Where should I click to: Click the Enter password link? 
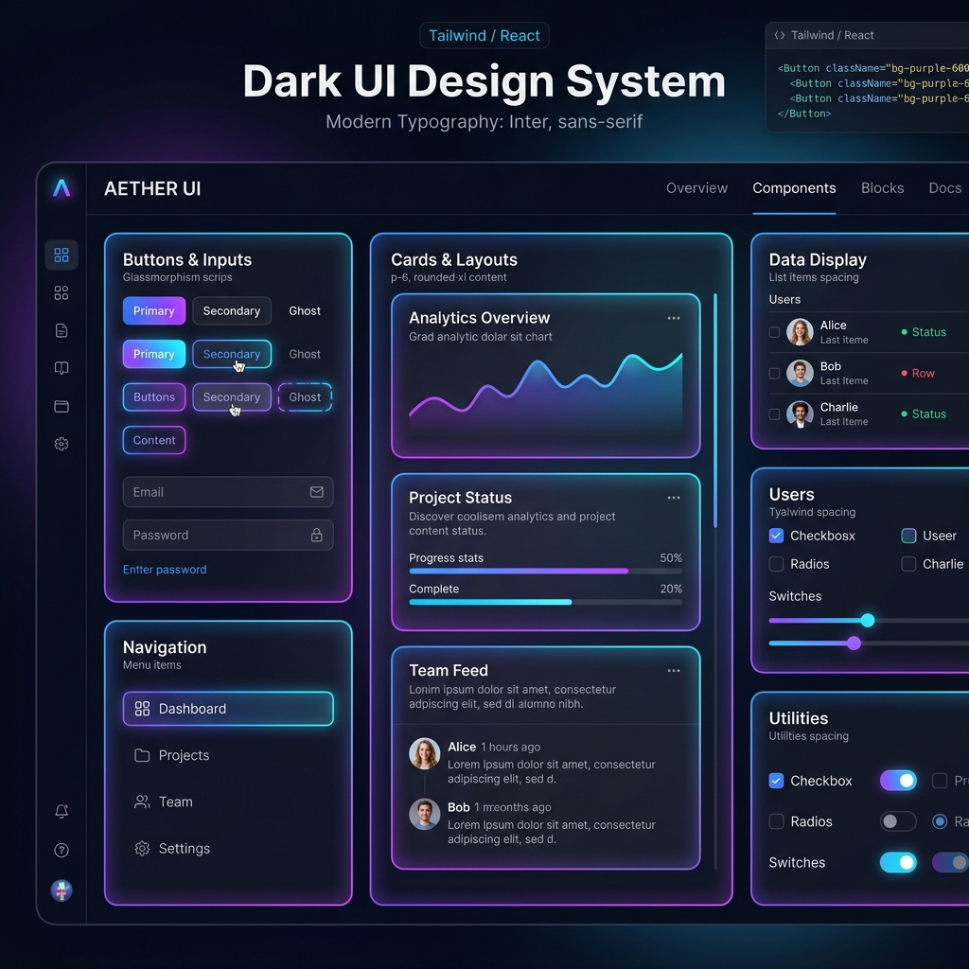[165, 570]
